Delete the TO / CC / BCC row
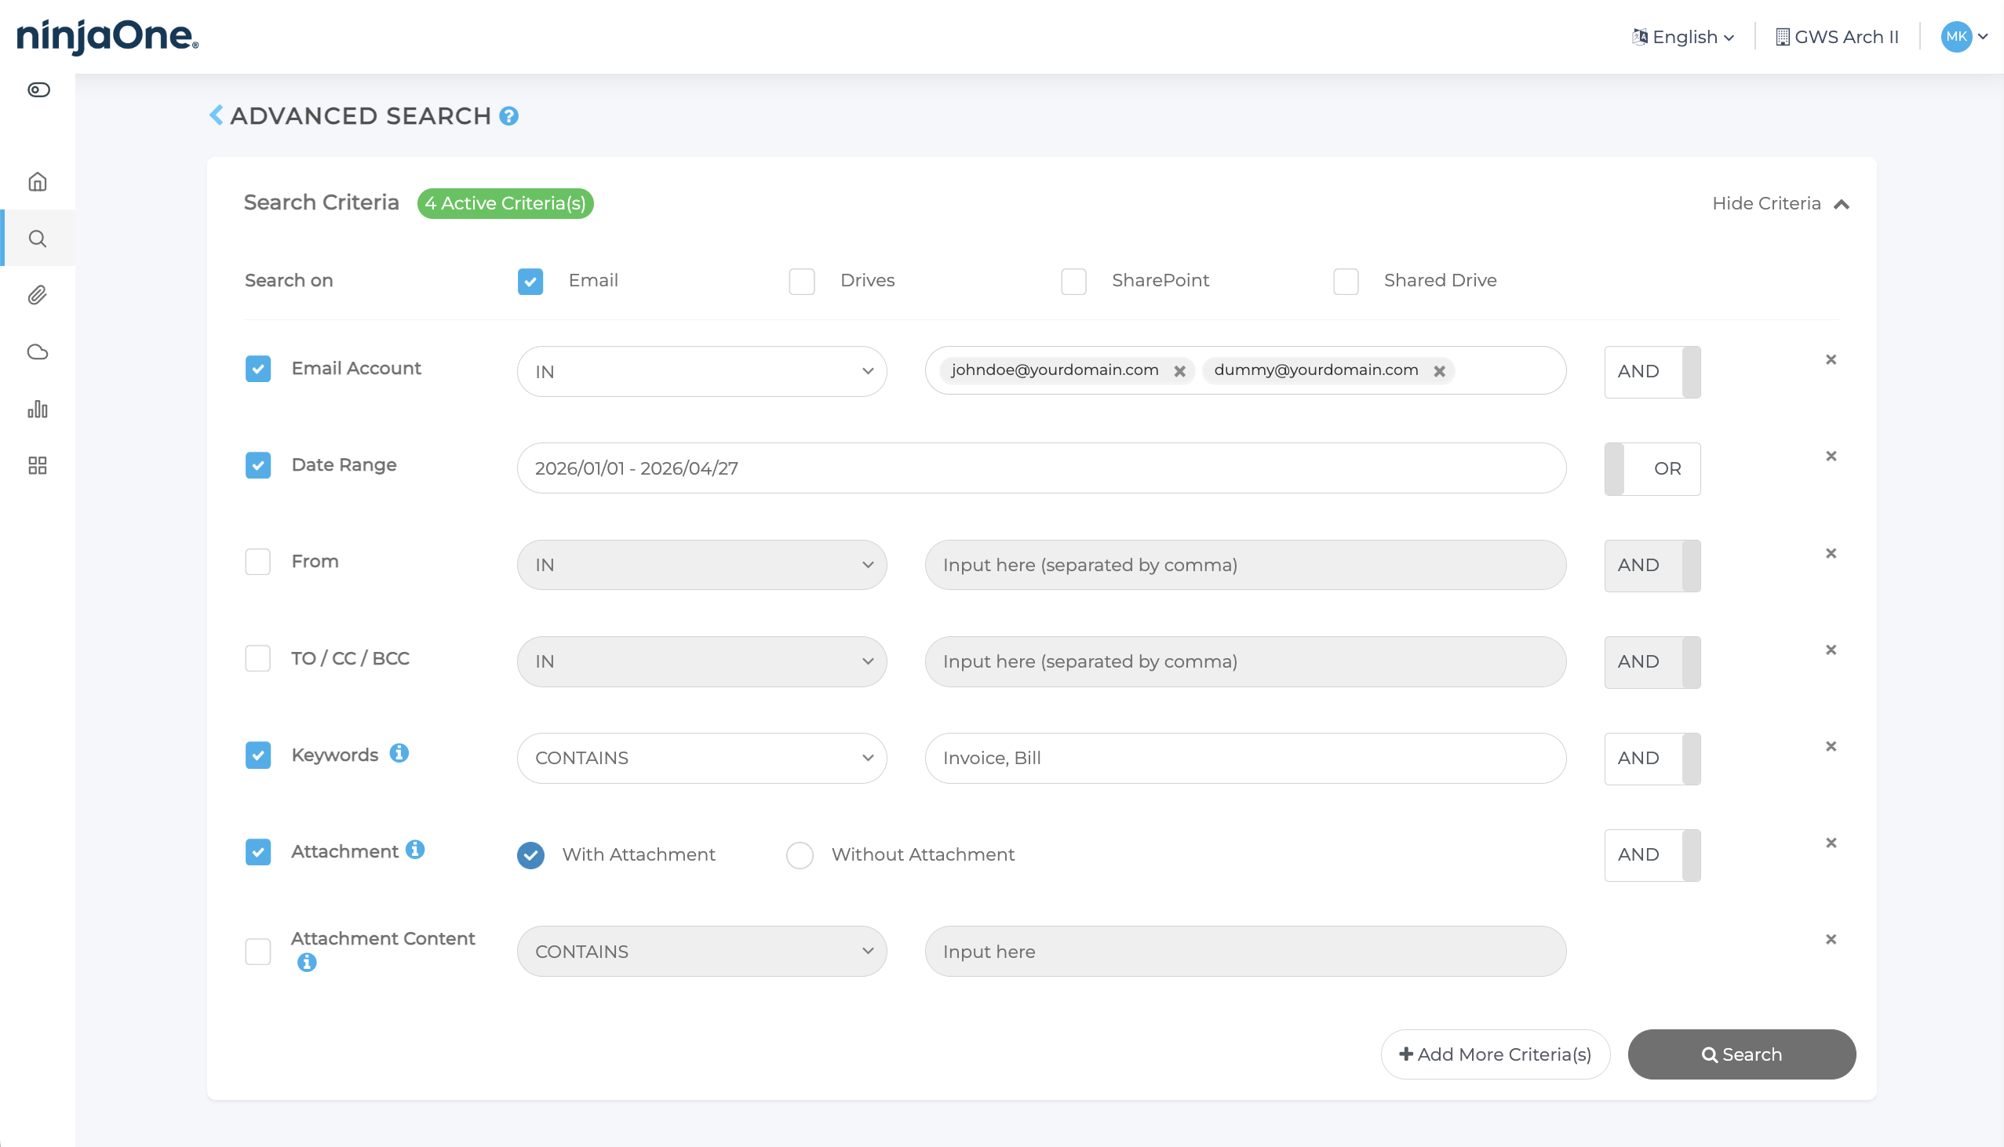 coord(1831,650)
